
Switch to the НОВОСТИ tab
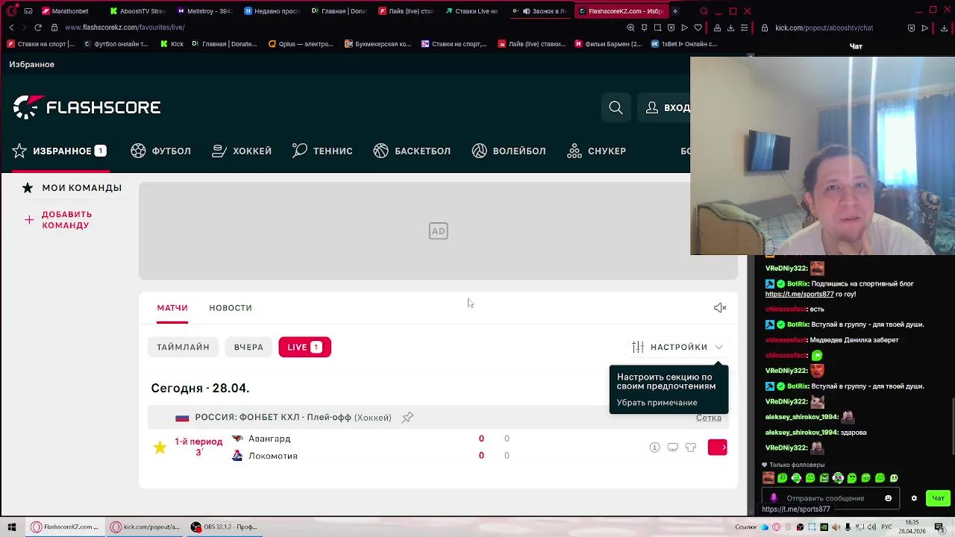(x=231, y=307)
